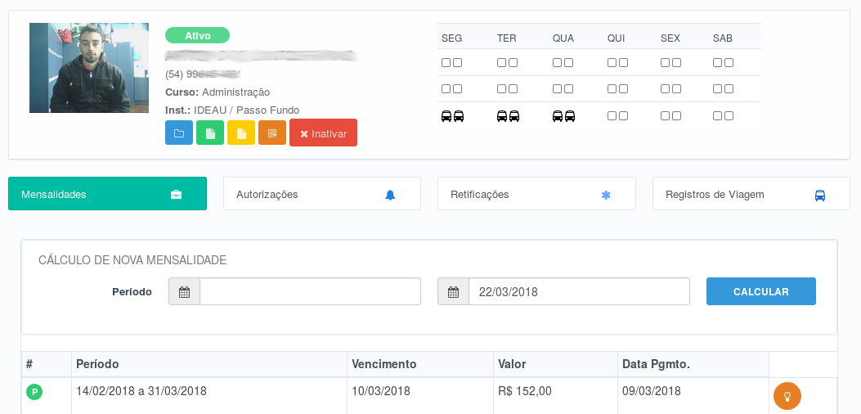
Task: Open the Registros de Viagem tab
Action: (x=751, y=194)
